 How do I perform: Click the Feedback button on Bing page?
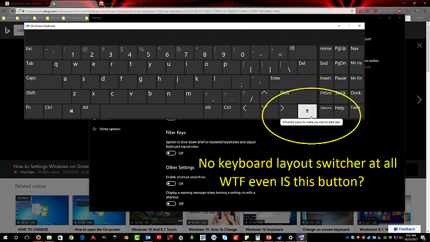(405, 229)
